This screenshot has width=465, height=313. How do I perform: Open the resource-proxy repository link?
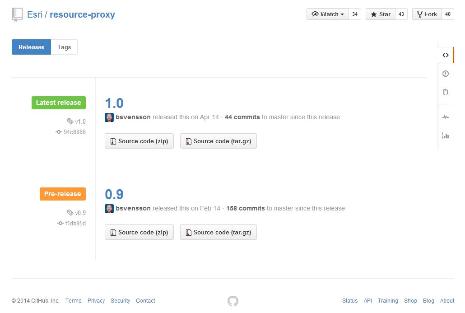tap(82, 14)
